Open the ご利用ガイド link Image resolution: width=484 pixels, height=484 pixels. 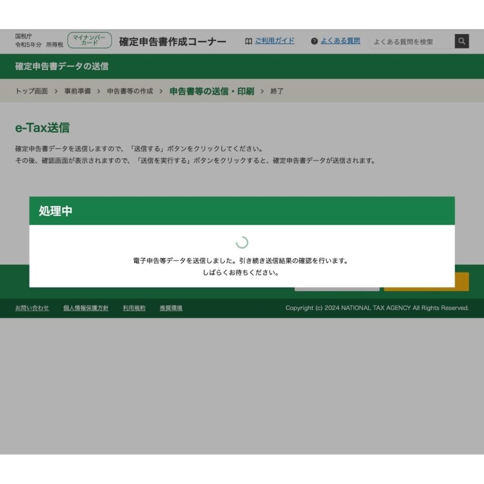point(275,41)
